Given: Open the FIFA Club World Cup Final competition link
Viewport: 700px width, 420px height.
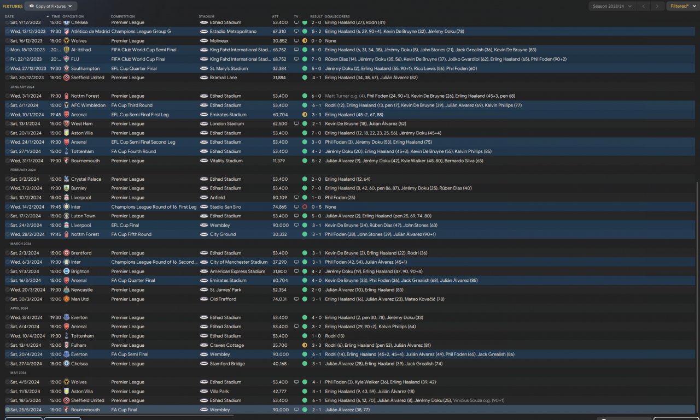Looking at the screenshot, I should click(x=138, y=59).
